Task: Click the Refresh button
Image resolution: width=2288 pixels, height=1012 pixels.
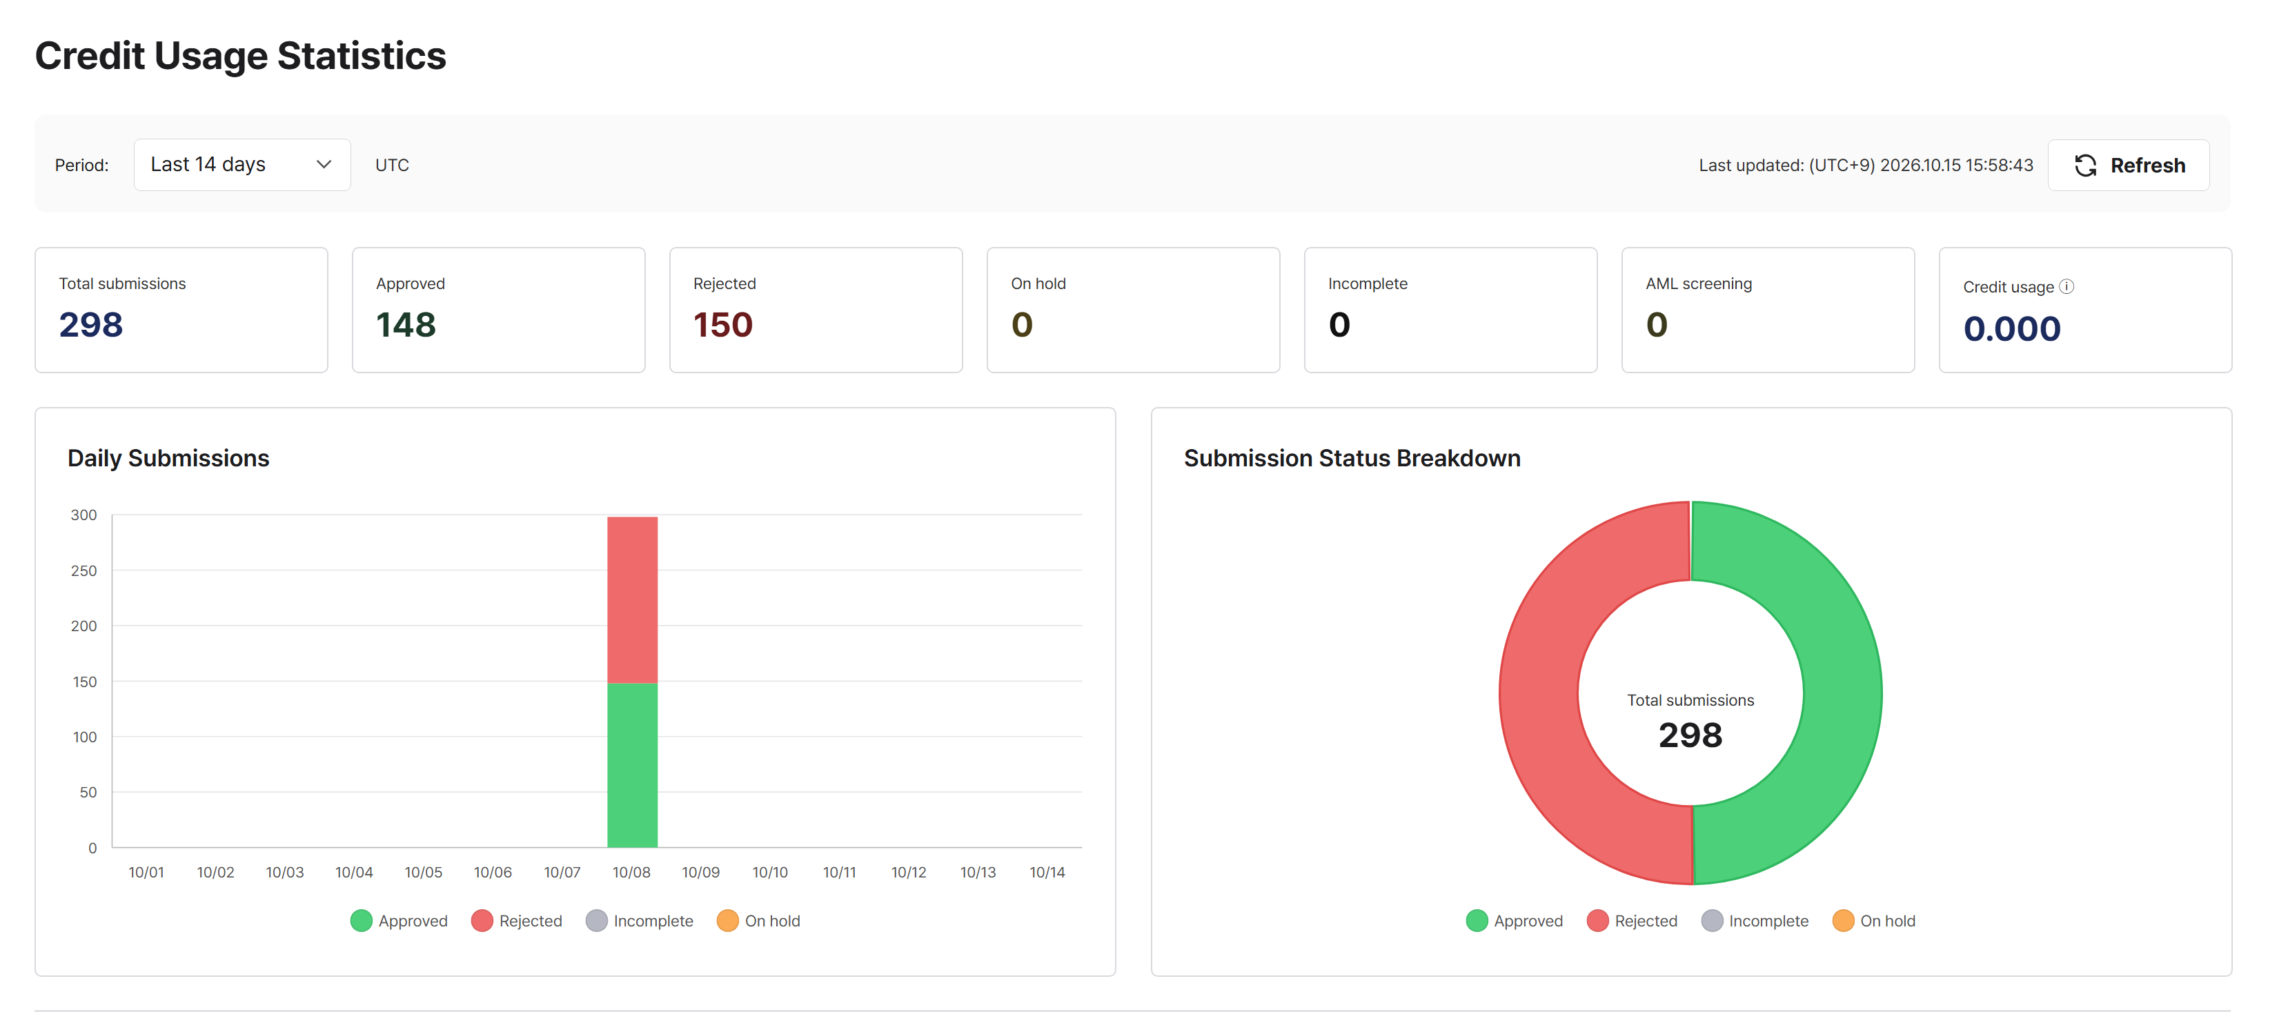Action: 2128,165
